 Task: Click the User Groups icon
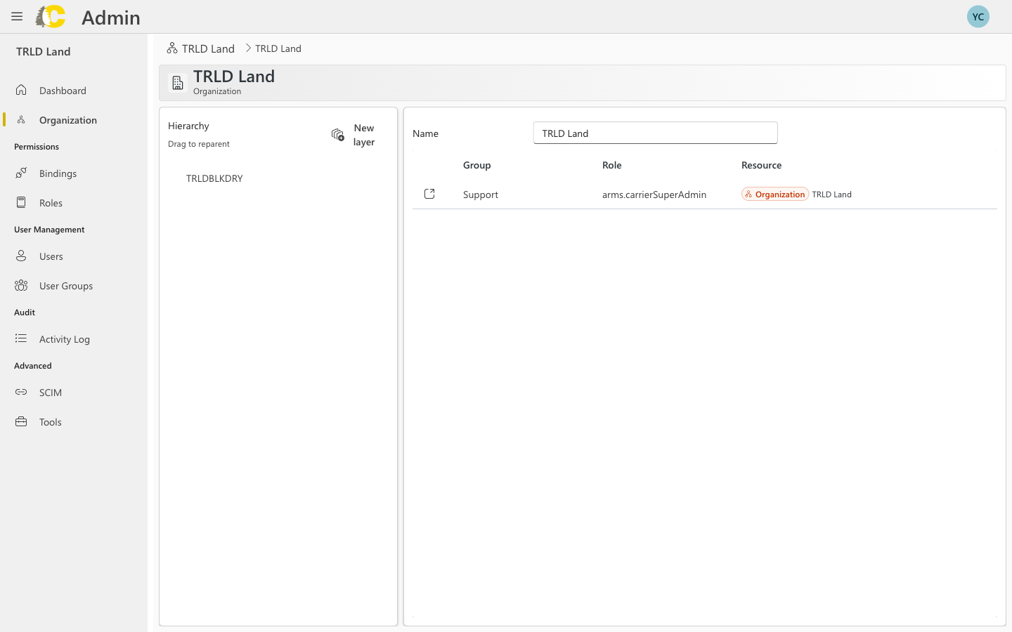click(x=21, y=285)
